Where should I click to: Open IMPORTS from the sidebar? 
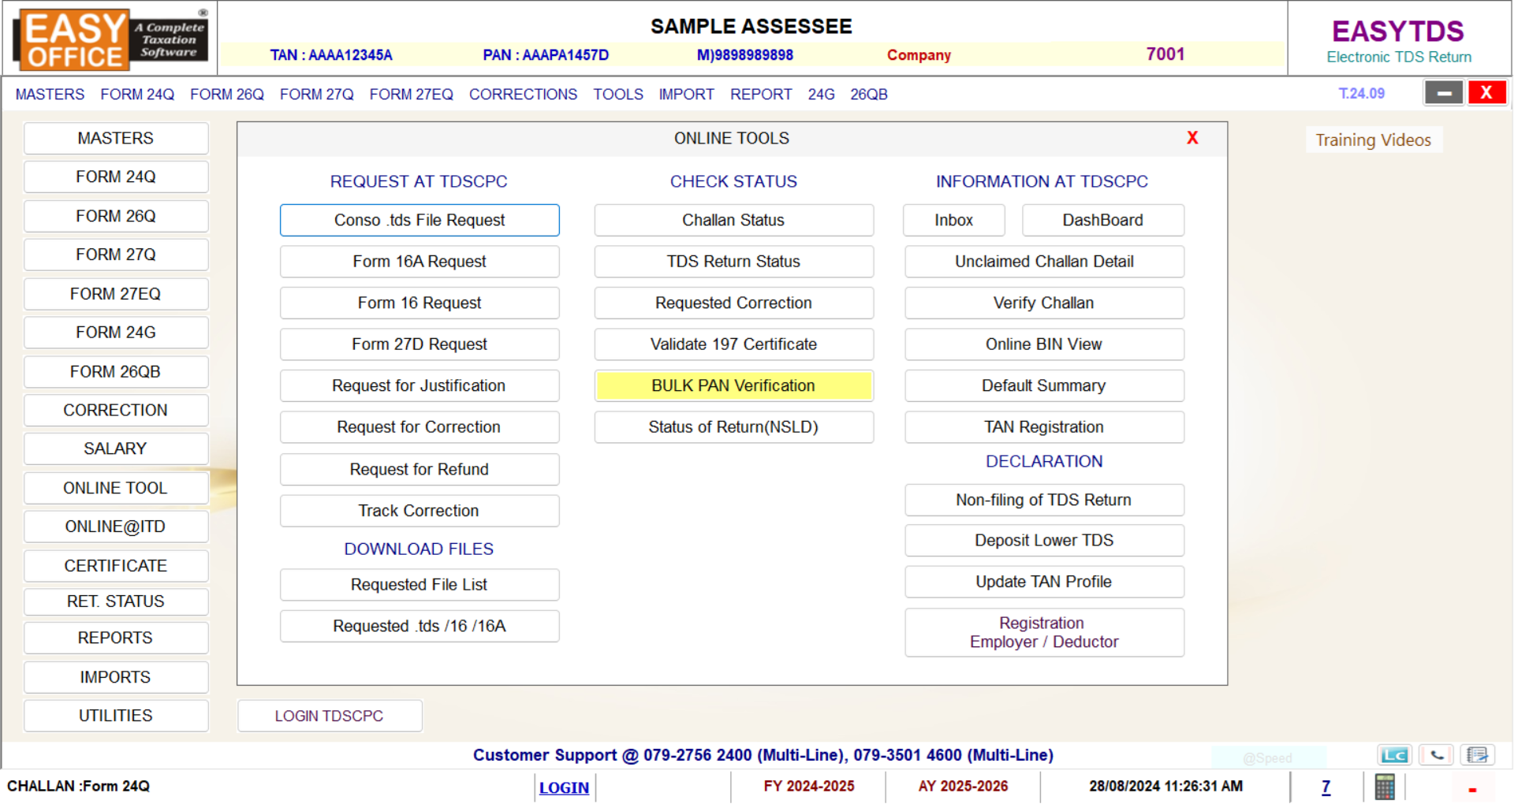[116, 678]
